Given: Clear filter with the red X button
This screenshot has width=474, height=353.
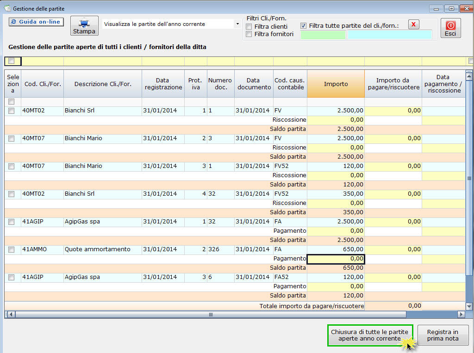Looking at the screenshot, I should pyautogui.click(x=413, y=24).
